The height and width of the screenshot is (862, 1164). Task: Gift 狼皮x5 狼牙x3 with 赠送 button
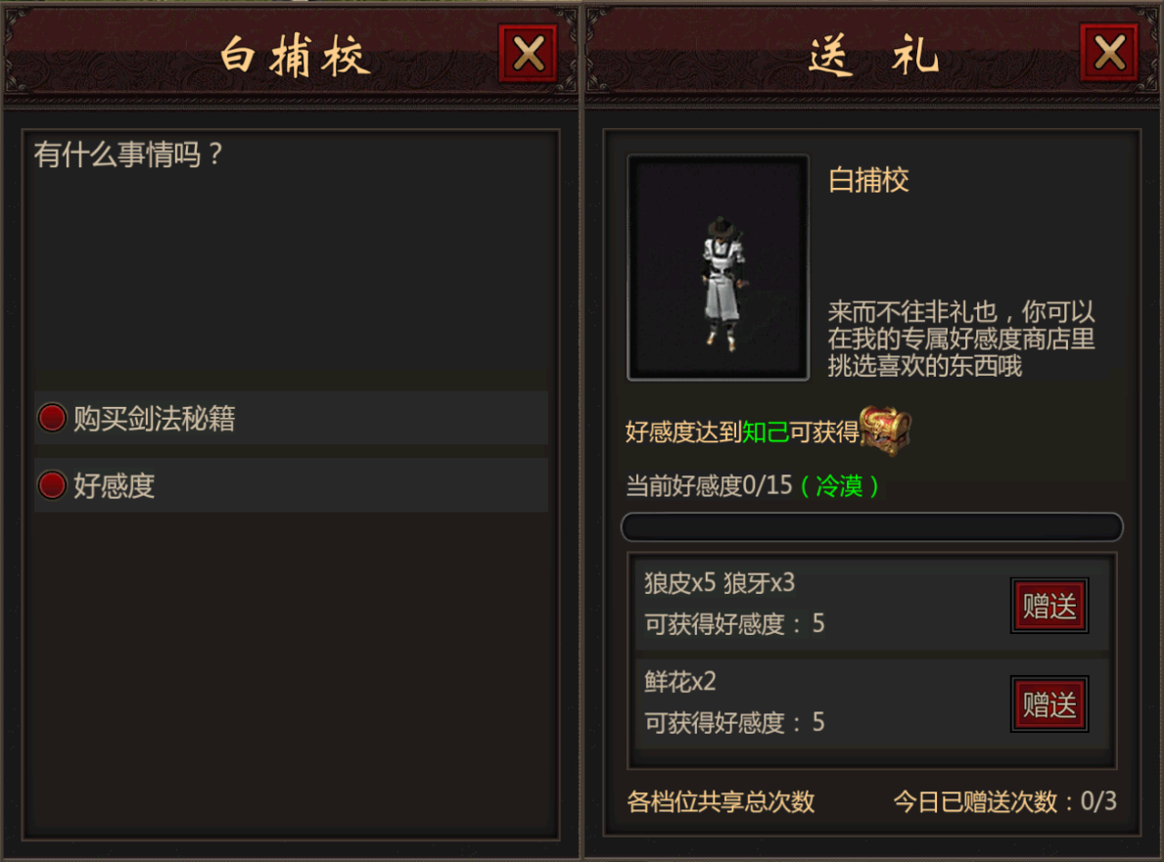(x=1048, y=606)
